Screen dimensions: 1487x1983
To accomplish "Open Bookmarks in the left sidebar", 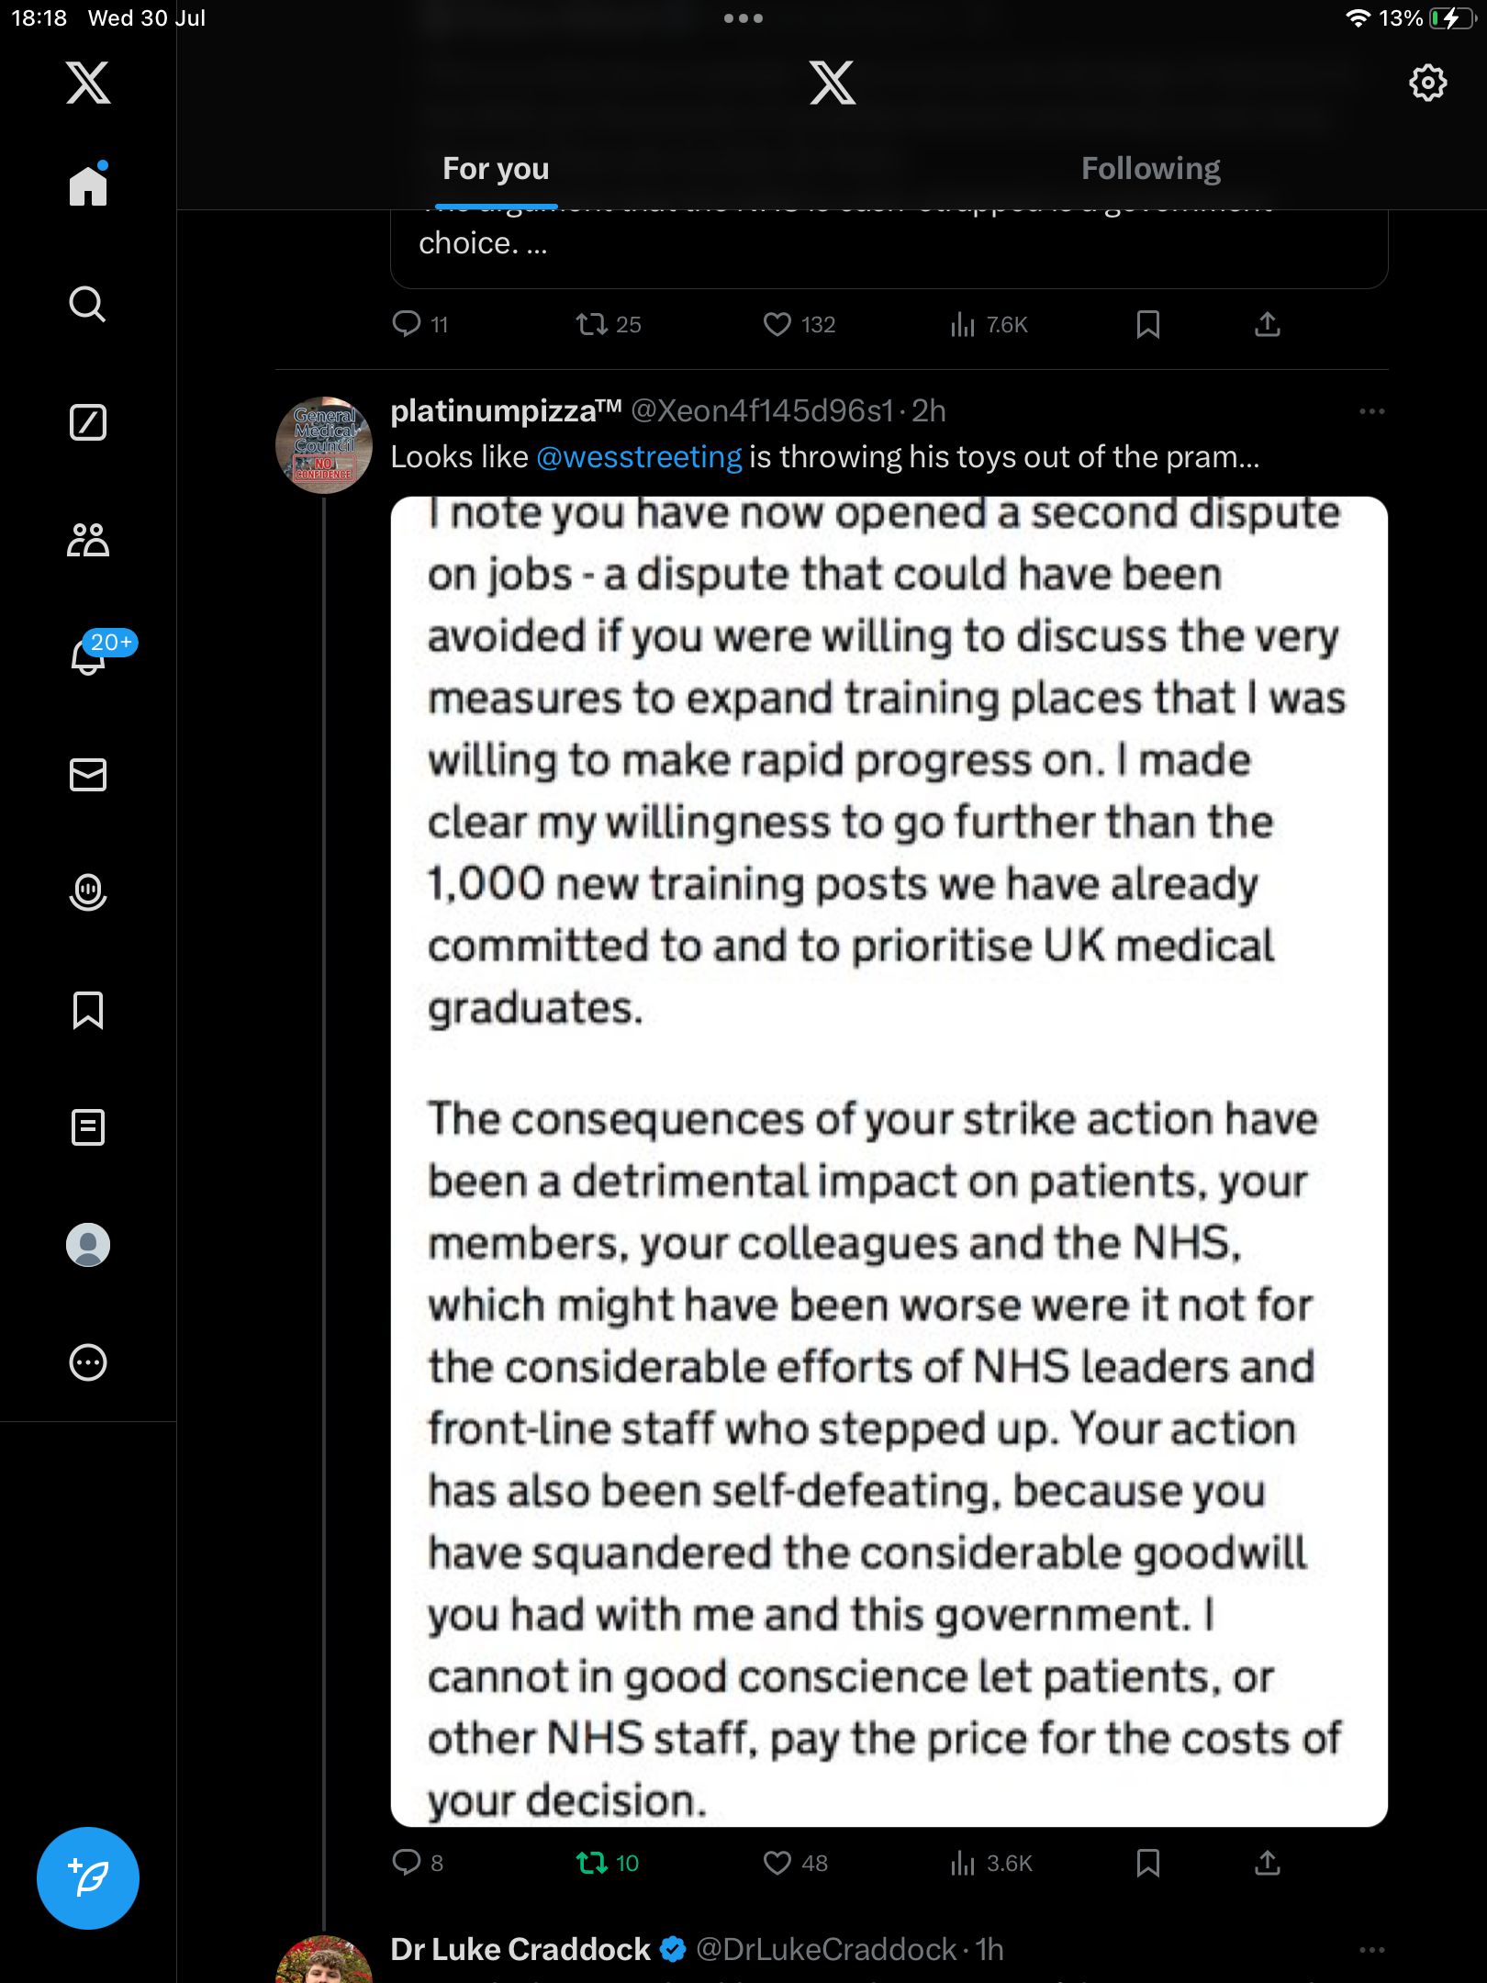I will (x=88, y=1010).
